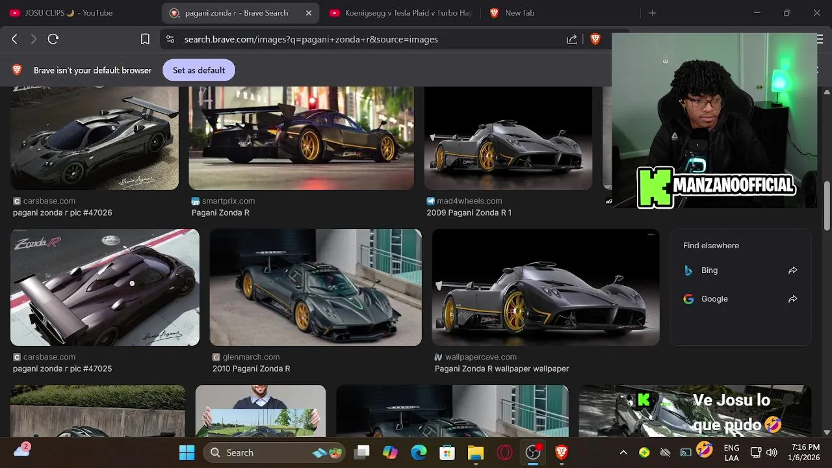Open weather widget in the taskbar

[21, 450]
